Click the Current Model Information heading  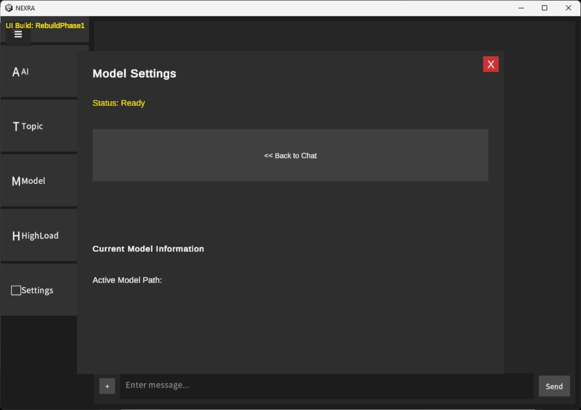pos(148,249)
